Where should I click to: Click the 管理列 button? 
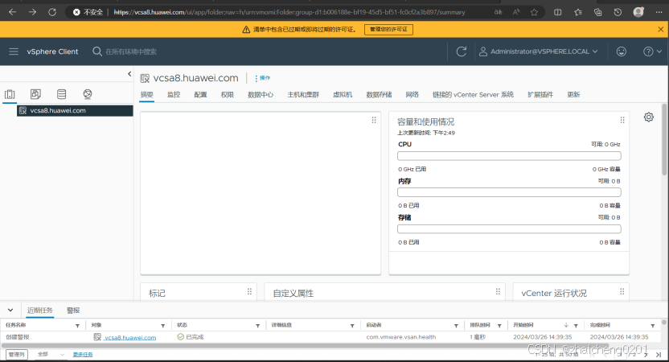(x=17, y=354)
